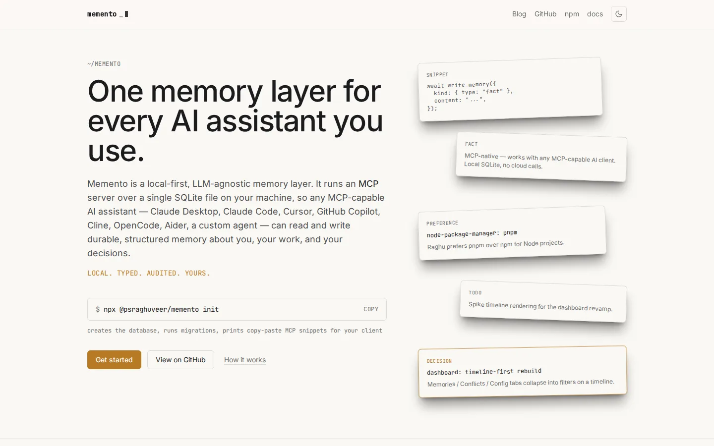Go to the npm page link
The height and width of the screenshot is (446, 714).
(x=572, y=14)
